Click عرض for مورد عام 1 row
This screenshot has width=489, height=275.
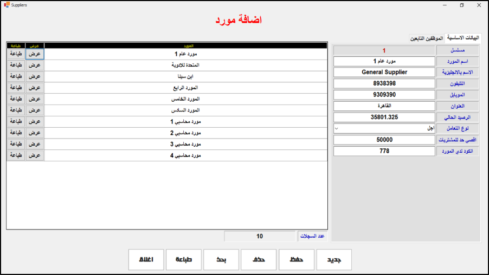coord(34,54)
